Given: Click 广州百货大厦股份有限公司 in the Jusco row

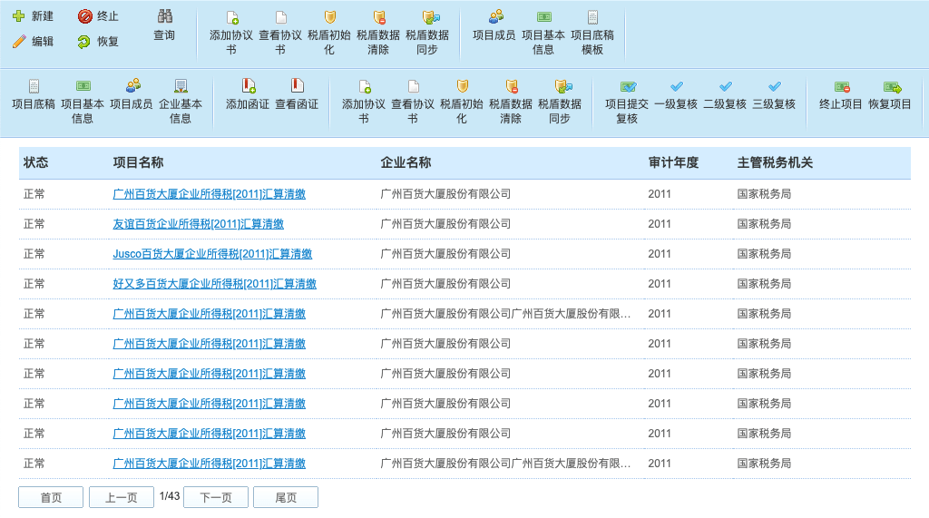Looking at the screenshot, I should coord(445,254).
